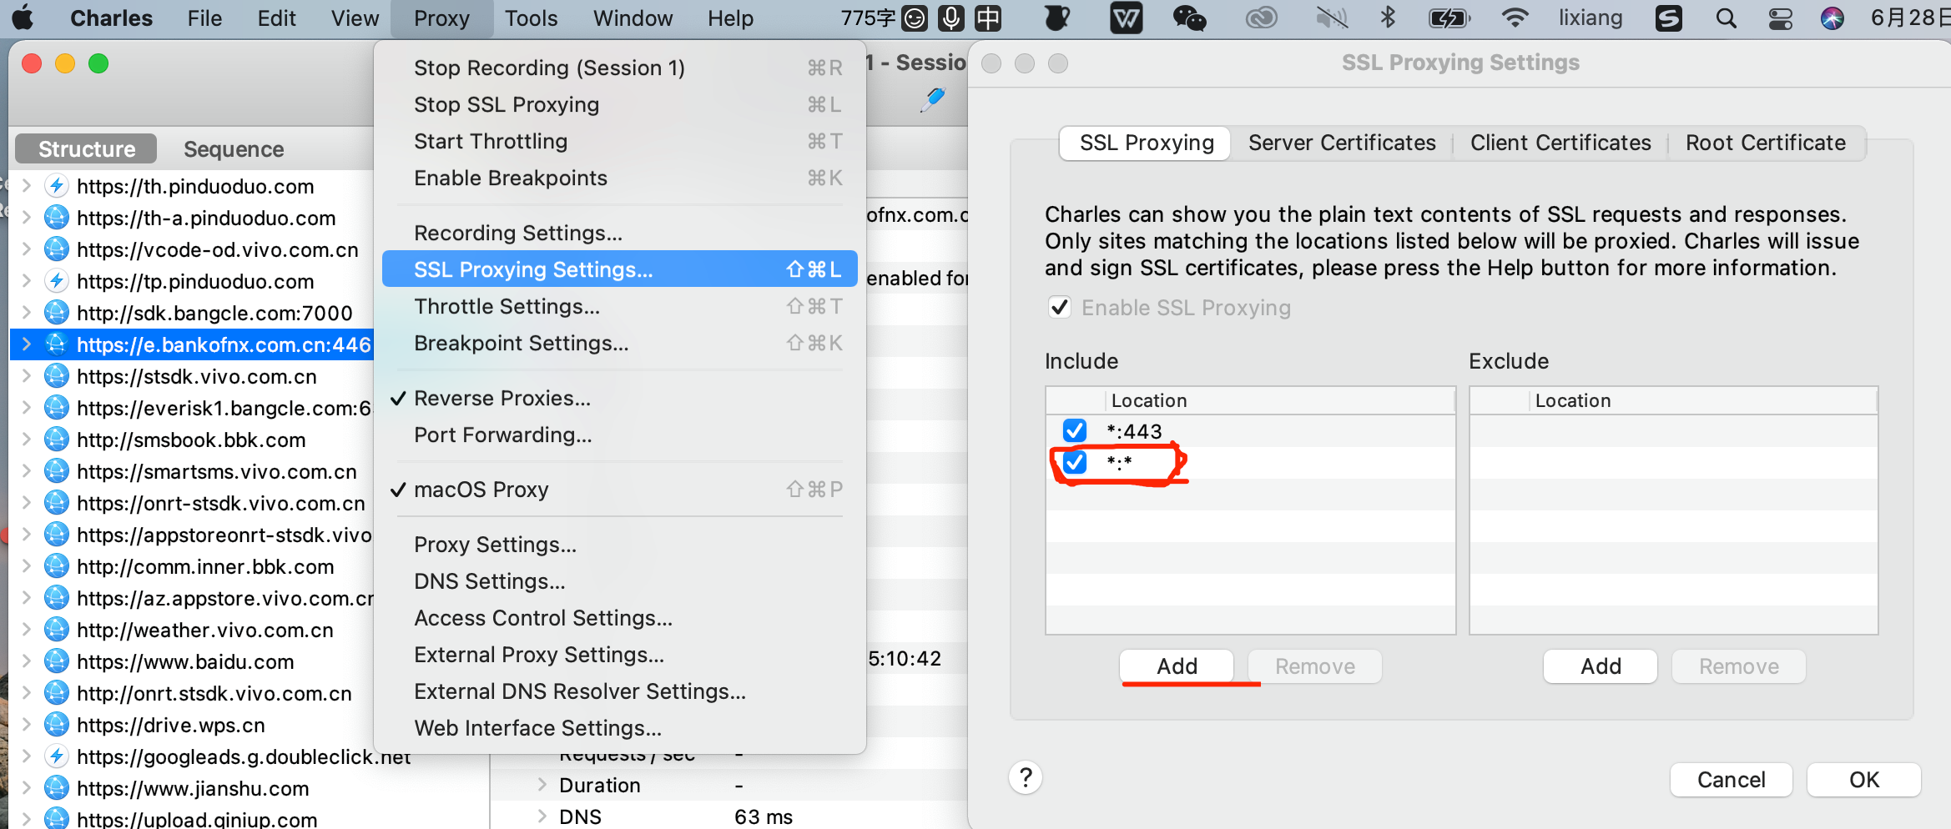This screenshot has width=1951, height=829.
Task: Switch to Root Certificate tab
Action: pos(1766,143)
